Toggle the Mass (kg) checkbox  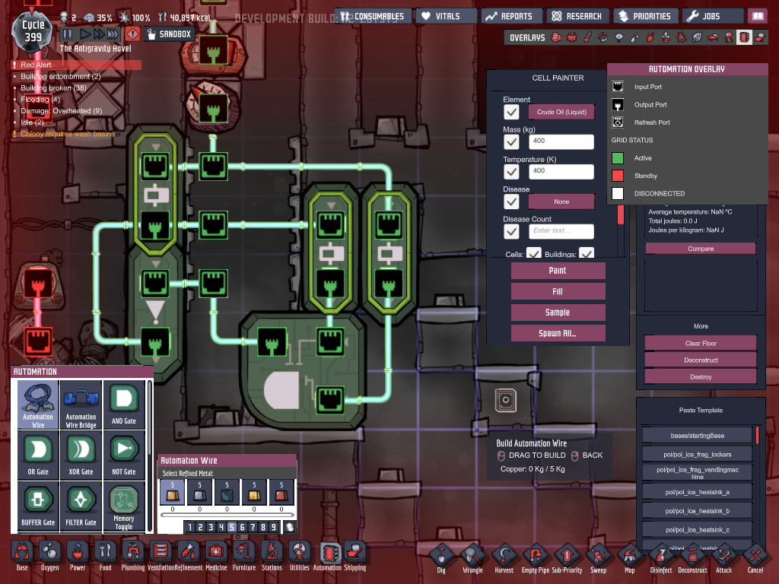512,142
